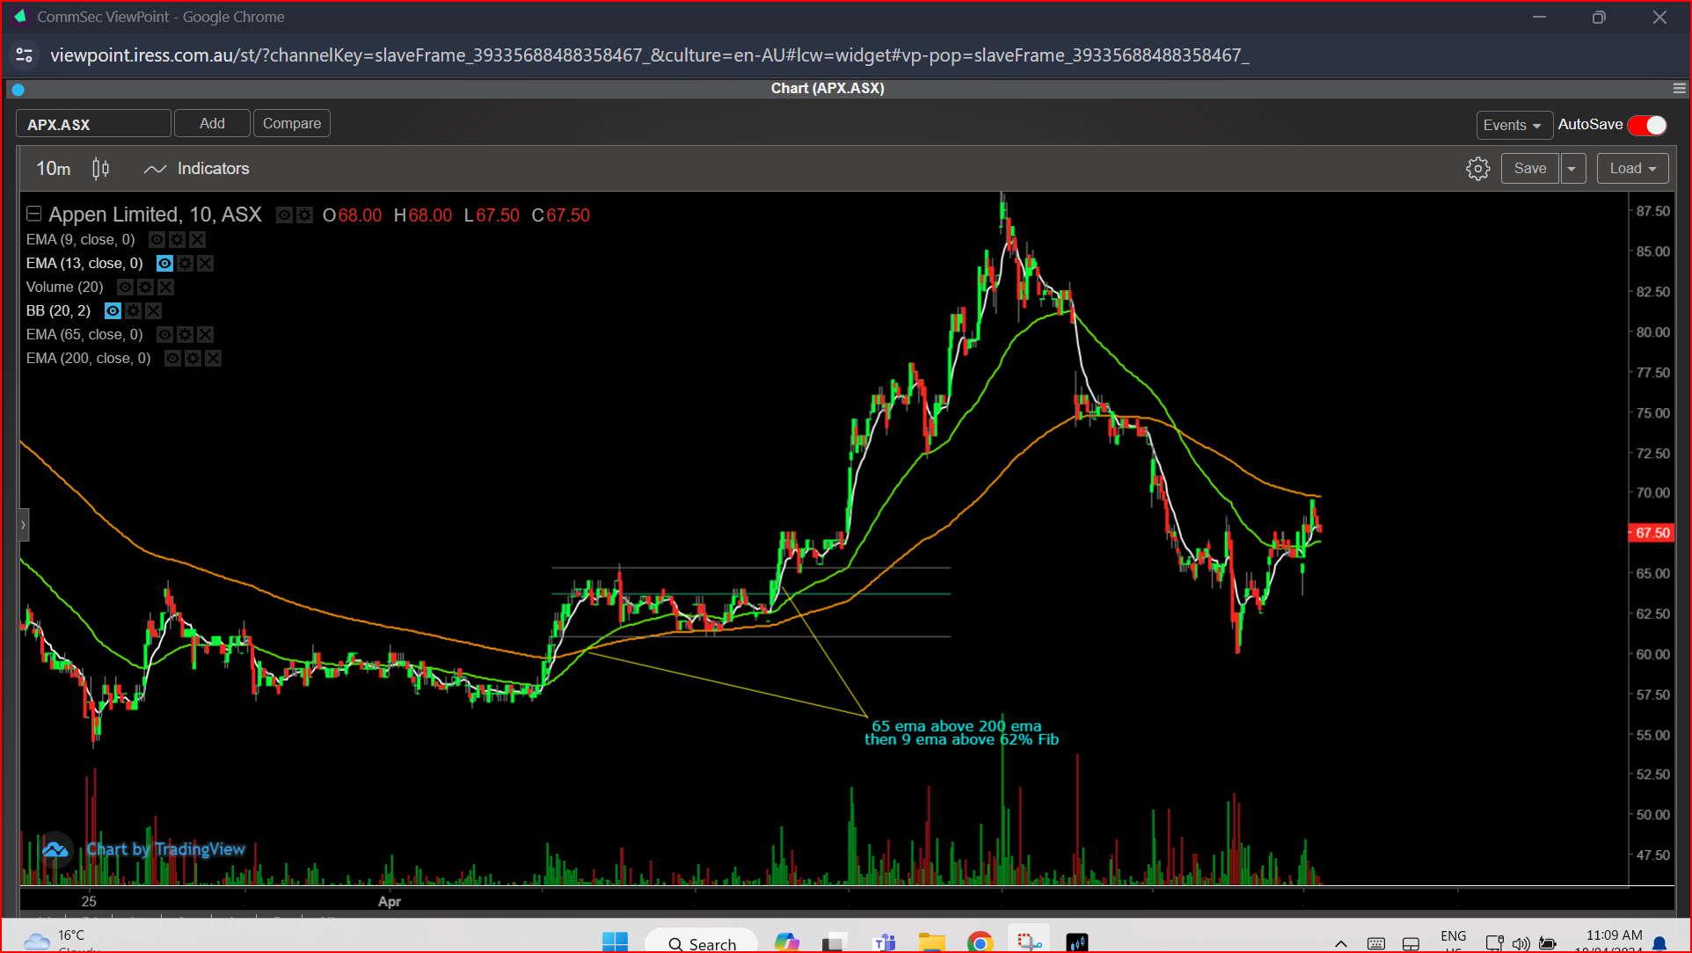This screenshot has height=953, width=1692.
Task: Change the candlestick chart style
Action: (x=101, y=168)
